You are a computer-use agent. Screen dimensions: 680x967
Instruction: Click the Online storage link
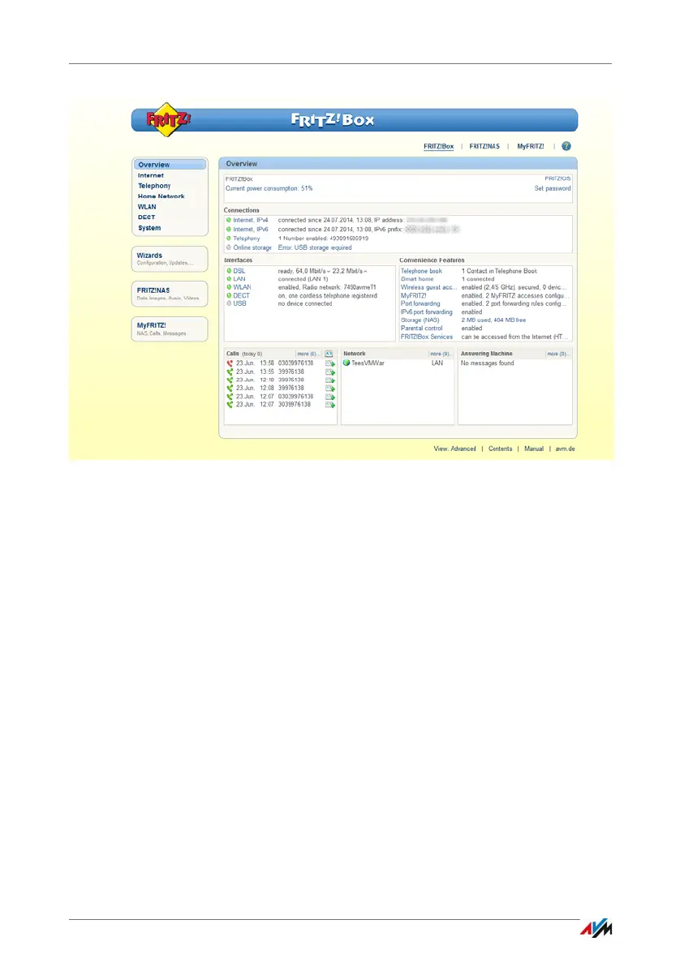pos(252,248)
